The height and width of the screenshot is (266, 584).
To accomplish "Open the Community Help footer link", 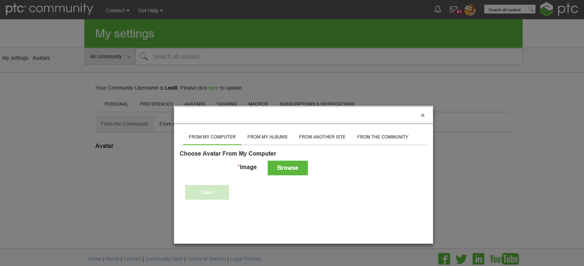I will coord(164,259).
